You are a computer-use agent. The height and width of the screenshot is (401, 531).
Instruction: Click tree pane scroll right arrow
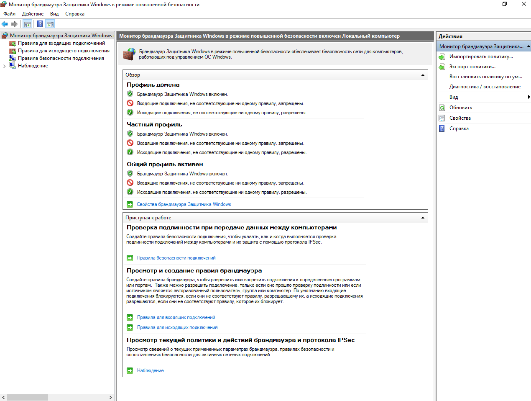[x=110, y=397]
